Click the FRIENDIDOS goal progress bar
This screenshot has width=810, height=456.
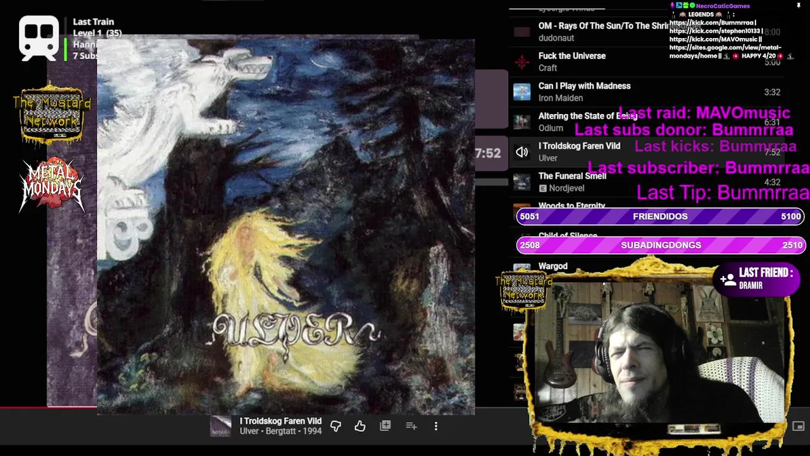coord(660,216)
